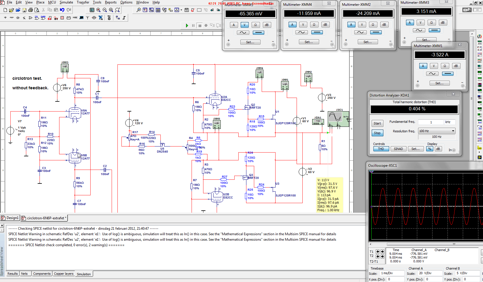Click the Open file folder icon
Image resolution: width=483 pixels, height=282 pixels.
pyautogui.click(x=11, y=10)
